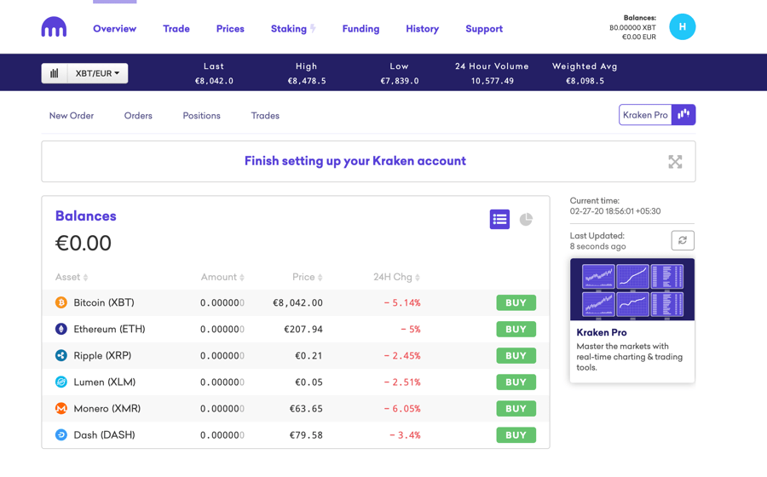Switch balances to list view
The width and height of the screenshot is (767, 477).
pos(499,220)
